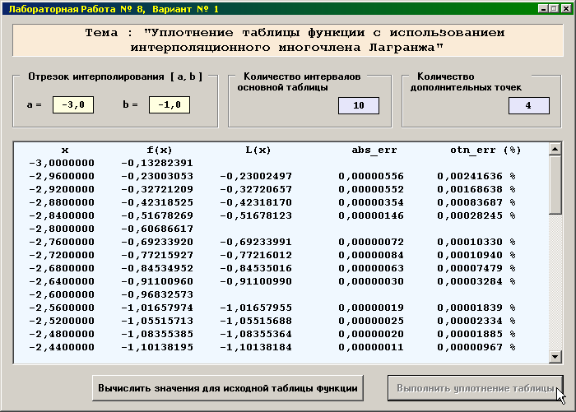Click the input field a = -3,0

pyautogui.click(x=73, y=104)
